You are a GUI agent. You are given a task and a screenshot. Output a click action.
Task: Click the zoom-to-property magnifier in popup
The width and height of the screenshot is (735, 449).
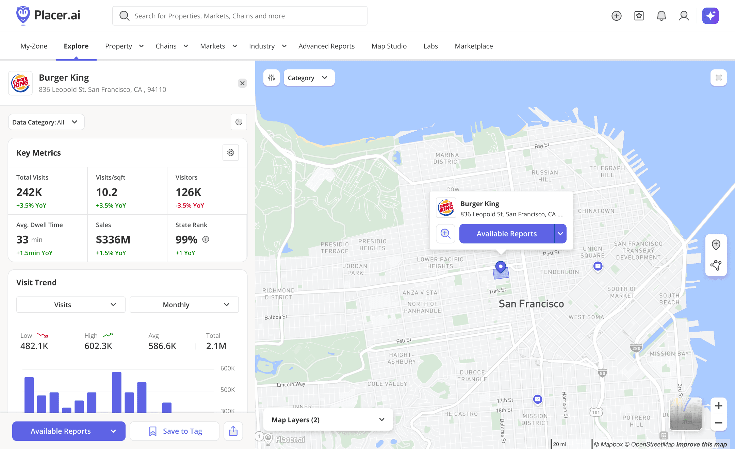coord(446,234)
